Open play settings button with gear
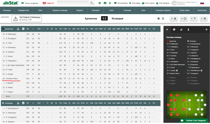This screenshot has height=124, width=210. click(x=203, y=19)
